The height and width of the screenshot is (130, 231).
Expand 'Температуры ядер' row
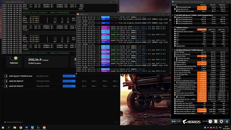[175, 58]
